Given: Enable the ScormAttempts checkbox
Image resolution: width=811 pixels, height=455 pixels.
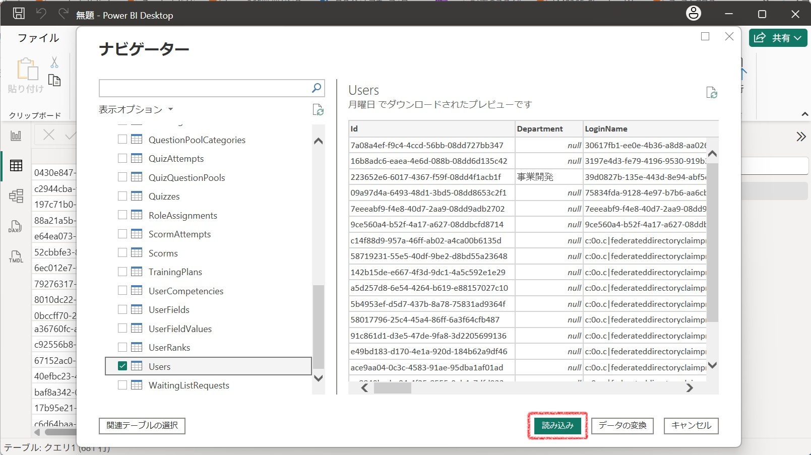Looking at the screenshot, I should tap(122, 234).
